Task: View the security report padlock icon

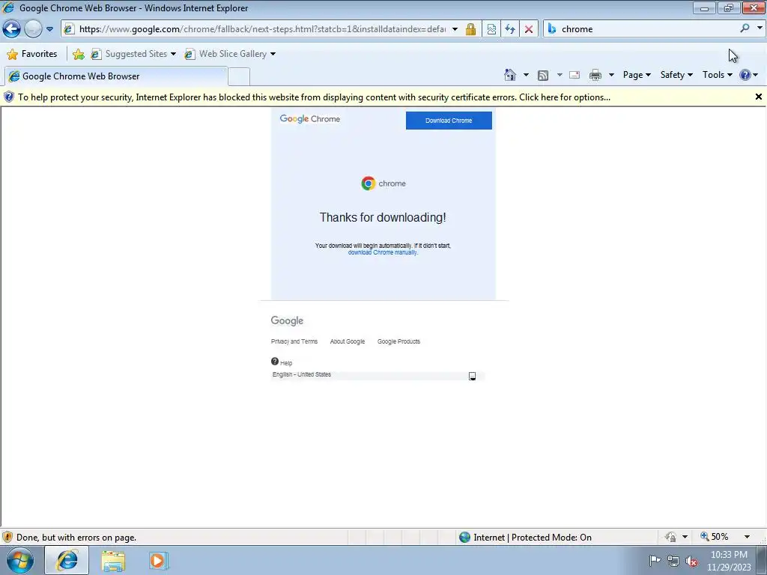Action: point(470,29)
